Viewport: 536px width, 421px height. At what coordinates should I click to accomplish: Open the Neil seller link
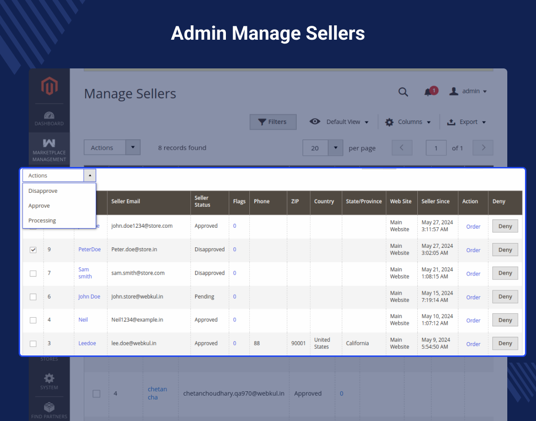tap(83, 320)
